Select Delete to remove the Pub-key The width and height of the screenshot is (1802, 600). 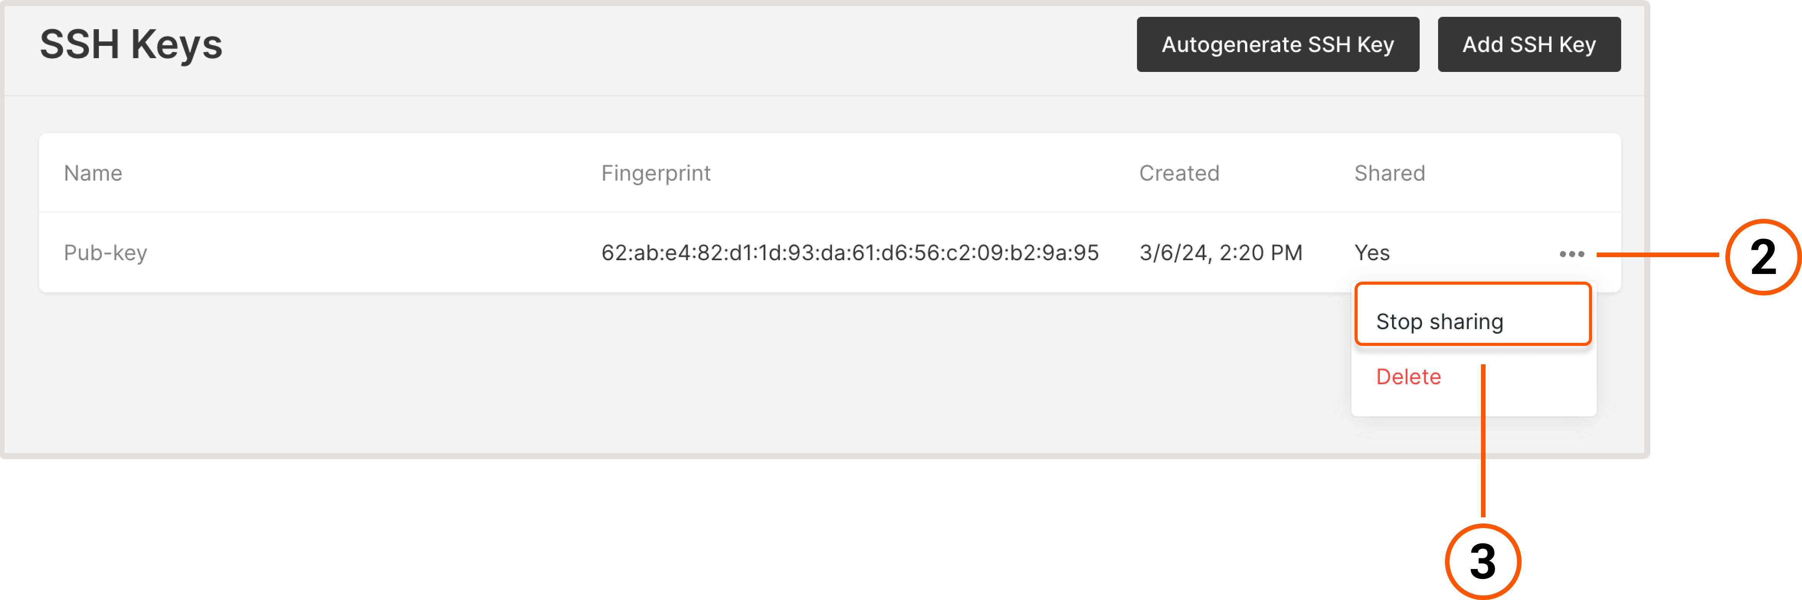click(1407, 377)
